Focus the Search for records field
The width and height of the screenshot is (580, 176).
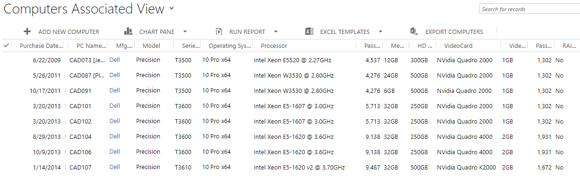pyautogui.click(x=529, y=9)
